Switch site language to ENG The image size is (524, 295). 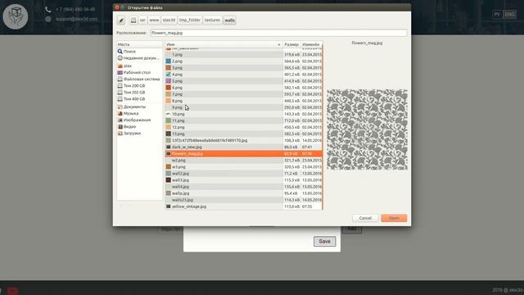509,15
